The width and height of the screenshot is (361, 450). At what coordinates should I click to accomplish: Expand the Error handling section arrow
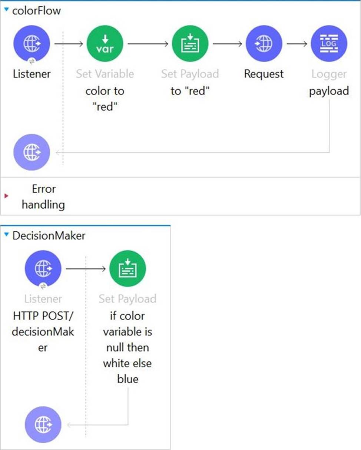[6, 196]
